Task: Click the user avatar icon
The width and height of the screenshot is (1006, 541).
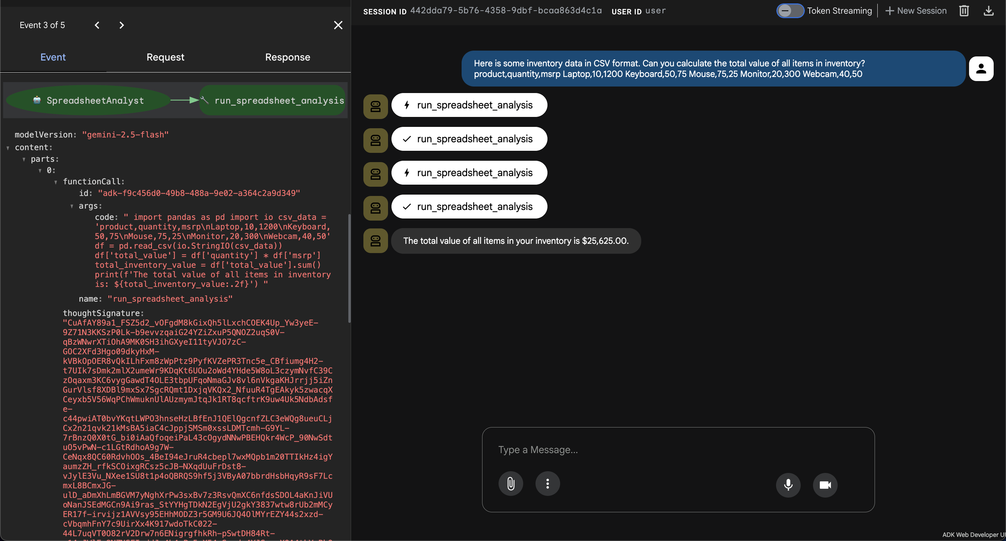Action: coord(981,69)
